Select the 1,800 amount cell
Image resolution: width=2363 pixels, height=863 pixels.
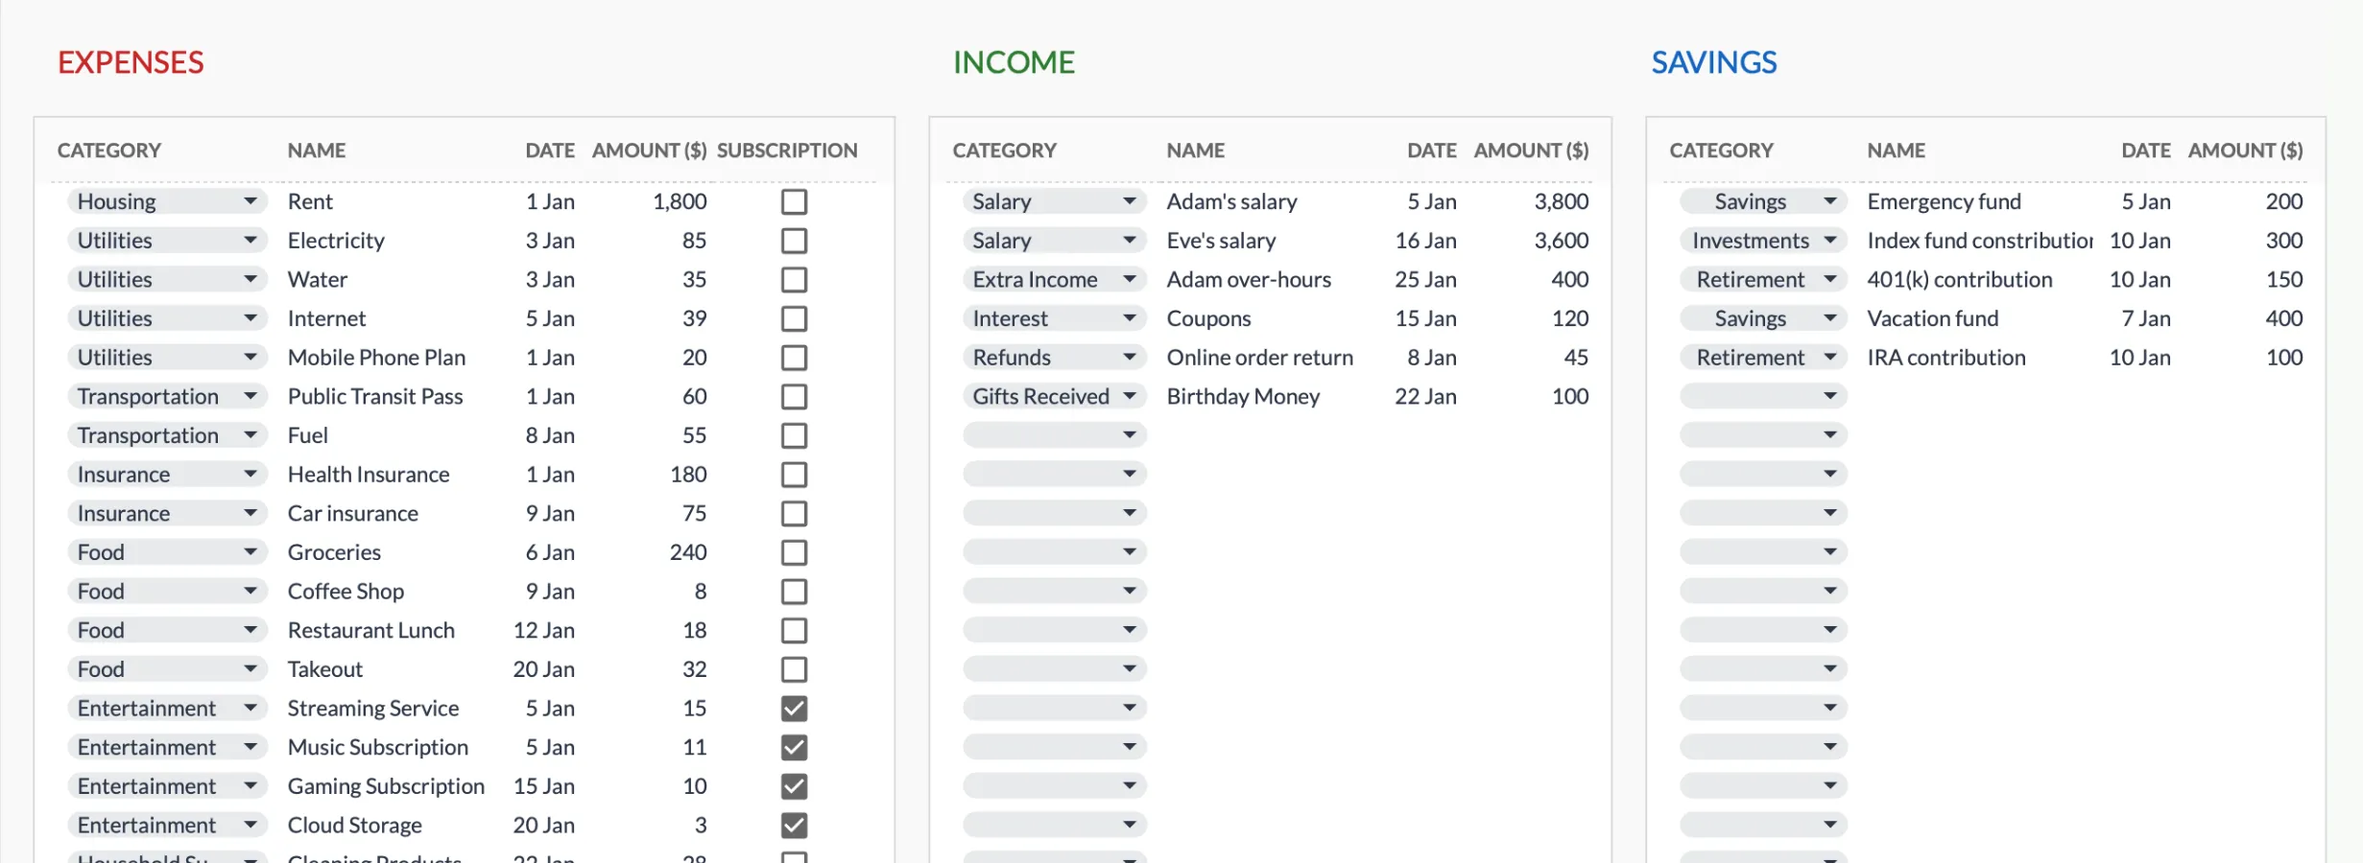(680, 201)
